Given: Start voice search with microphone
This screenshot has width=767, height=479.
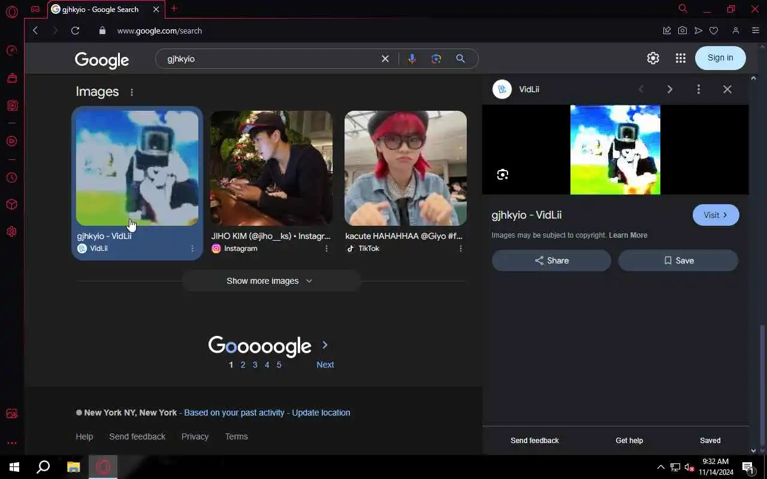Looking at the screenshot, I should pos(412,59).
